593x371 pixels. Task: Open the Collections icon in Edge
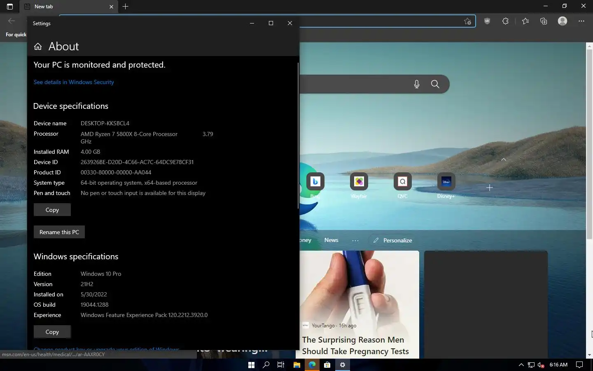[x=544, y=21]
